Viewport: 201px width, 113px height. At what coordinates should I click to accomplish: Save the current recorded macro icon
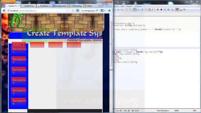point(172,10)
